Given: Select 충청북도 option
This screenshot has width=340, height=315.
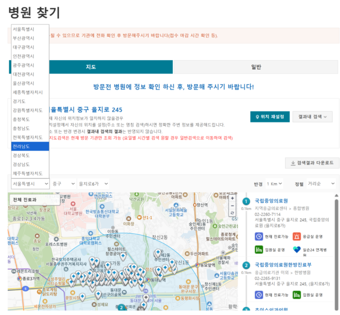Looking at the screenshot, I should pos(30,120).
